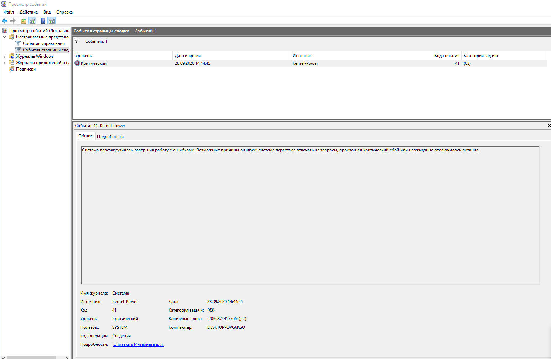Select the События управления tree item
The height and width of the screenshot is (359, 551).
(43, 43)
